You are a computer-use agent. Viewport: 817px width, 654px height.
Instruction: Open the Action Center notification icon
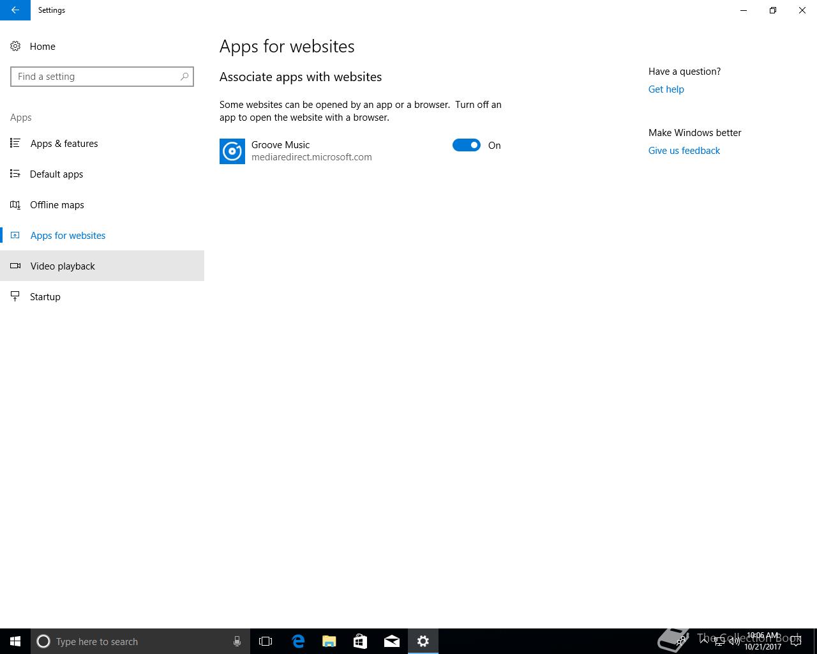click(796, 641)
